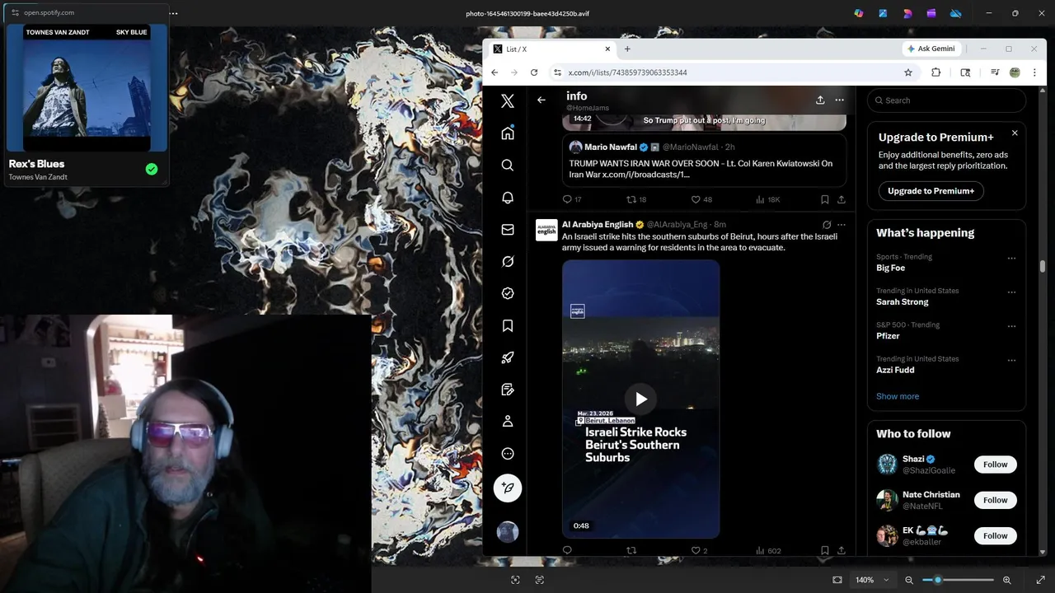
Task: Open more options for Pfizer trend
Action: tap(1011, 326)
